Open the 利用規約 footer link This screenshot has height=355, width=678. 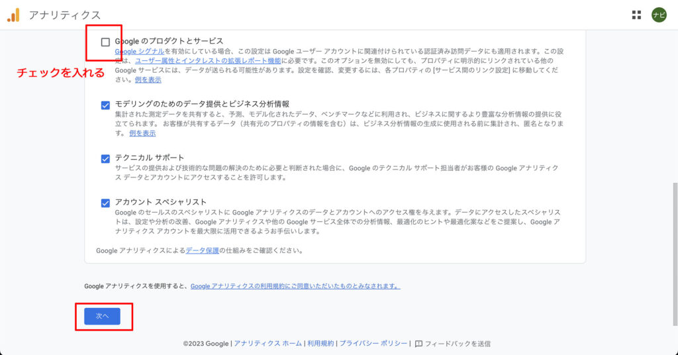320,343
